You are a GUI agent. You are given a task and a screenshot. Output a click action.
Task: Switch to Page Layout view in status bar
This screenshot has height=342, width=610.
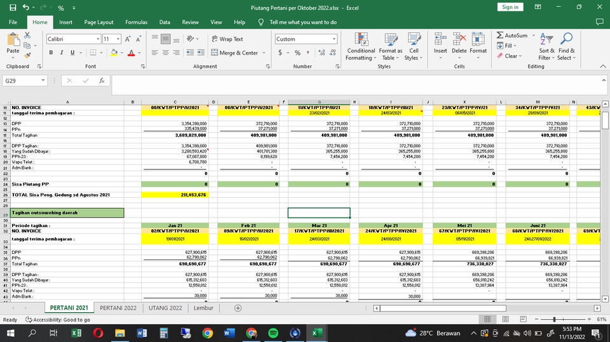[x=505, y=319]
